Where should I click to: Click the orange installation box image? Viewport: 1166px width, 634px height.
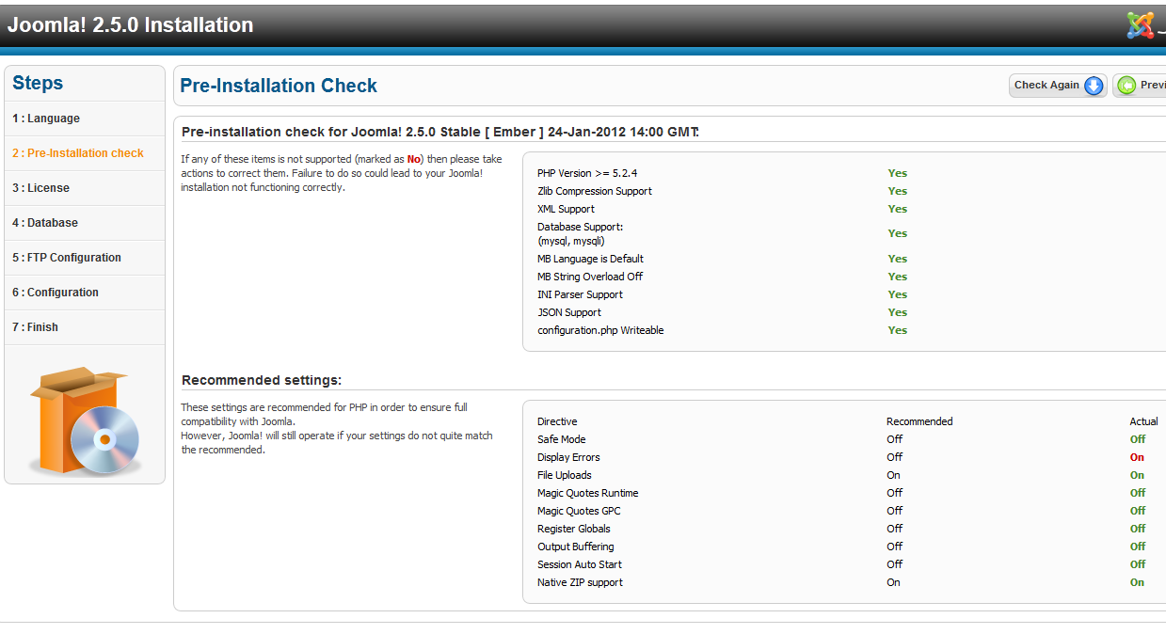[85, 421]
